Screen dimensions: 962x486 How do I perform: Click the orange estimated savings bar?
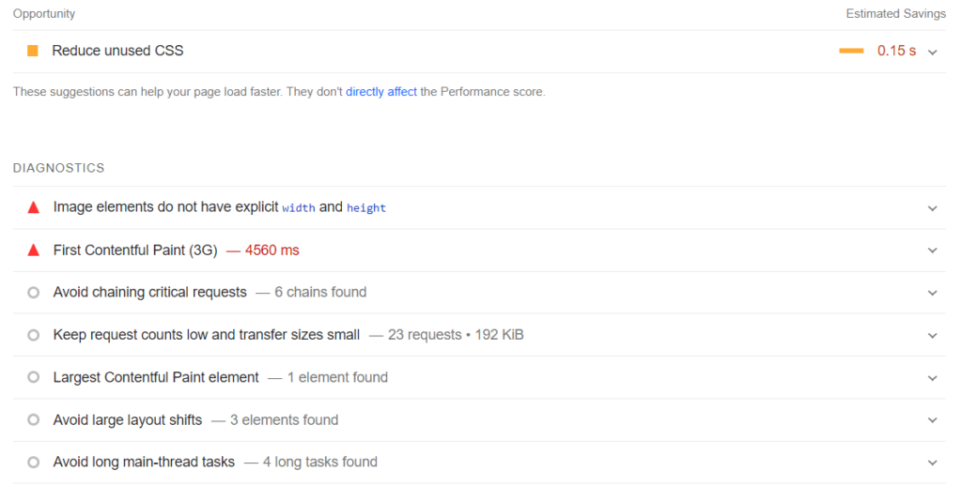(851, 51)
